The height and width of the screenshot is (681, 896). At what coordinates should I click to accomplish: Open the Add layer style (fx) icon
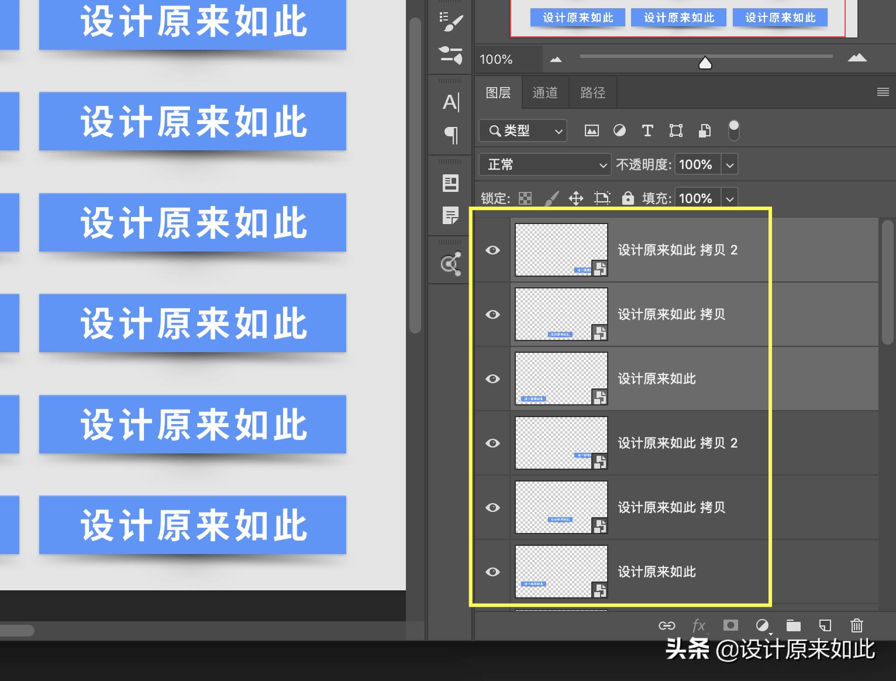[698, 625]
